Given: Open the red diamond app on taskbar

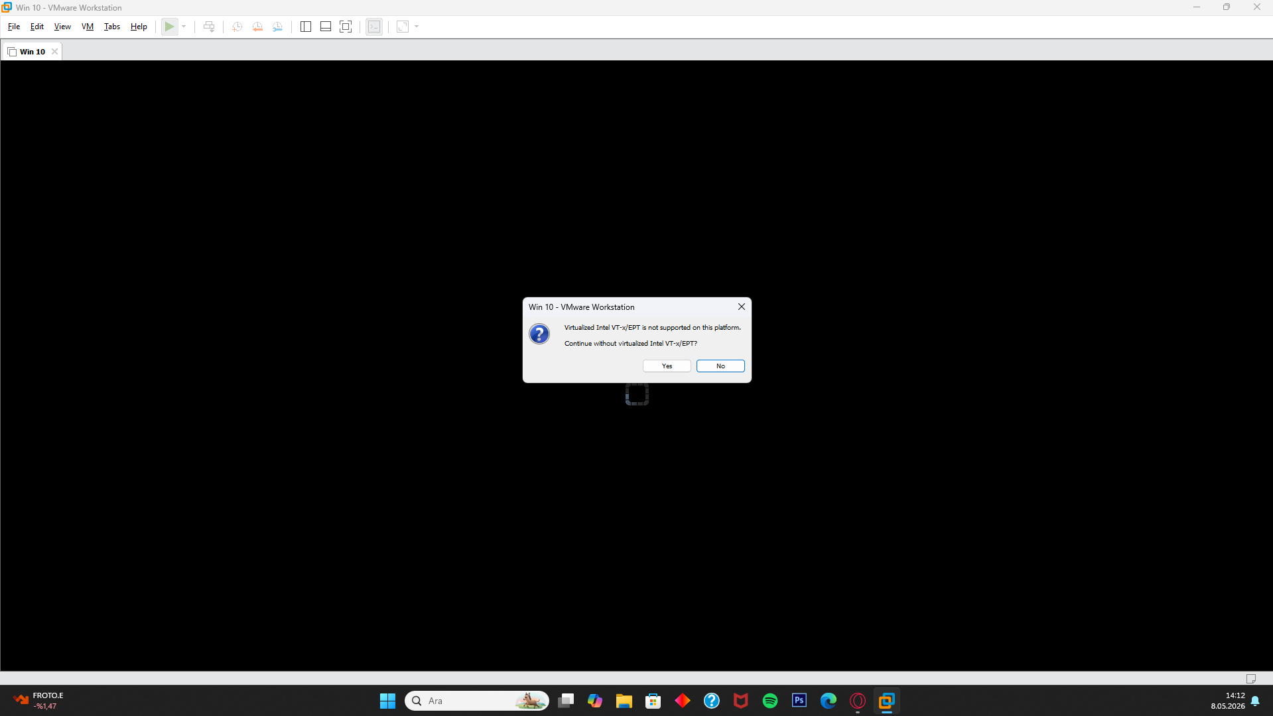Looking at the screenshot, I should [683, 701].
